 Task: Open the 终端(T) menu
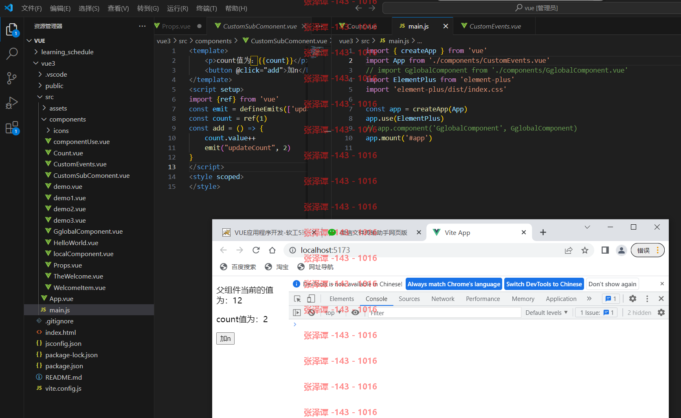pos(206,8)
